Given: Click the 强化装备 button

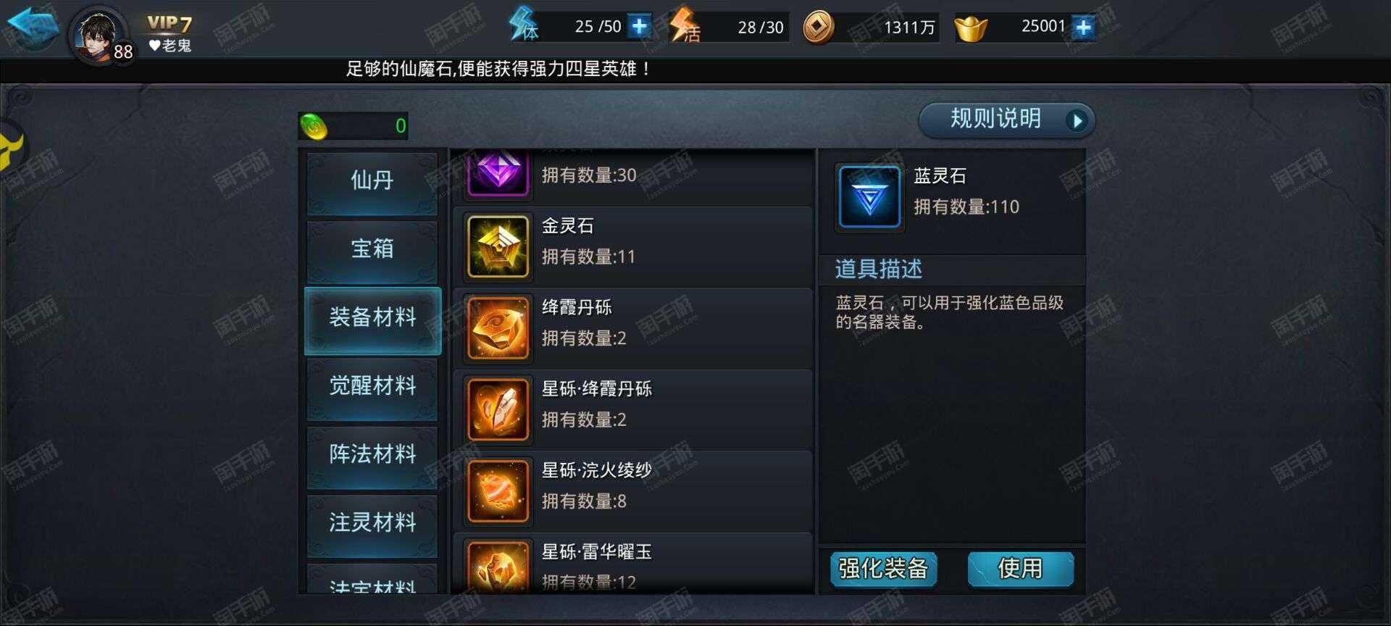Looking at the screenshot, I should pos(883,569).
